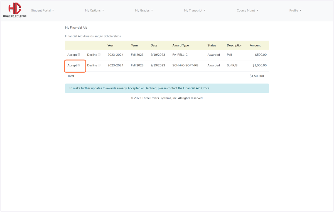
Task: Select the Date column header
Action: (x=154, y=45)
